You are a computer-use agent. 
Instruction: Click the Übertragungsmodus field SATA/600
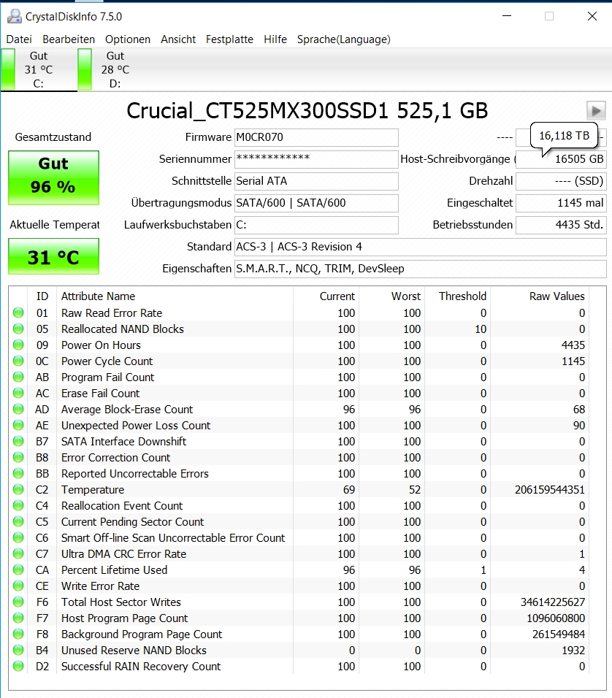[316, 202]
